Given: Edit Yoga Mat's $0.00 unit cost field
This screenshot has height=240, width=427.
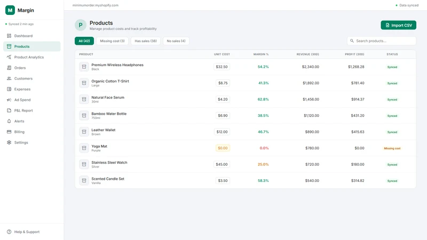Looking at the screenshot, I should click(x=223, y=148).
